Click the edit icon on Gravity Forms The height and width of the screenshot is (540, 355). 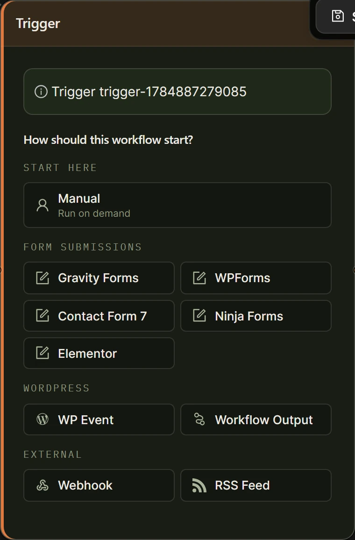[43, 278]
